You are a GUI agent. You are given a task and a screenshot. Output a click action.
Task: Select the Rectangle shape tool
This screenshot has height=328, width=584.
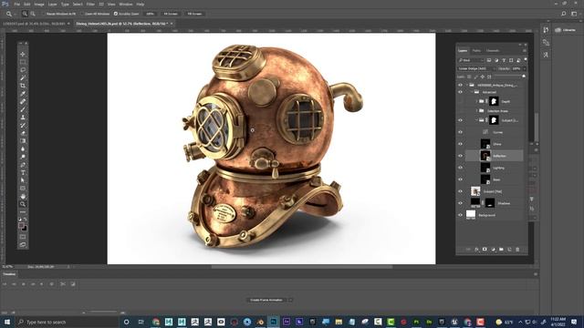point(23,189)
